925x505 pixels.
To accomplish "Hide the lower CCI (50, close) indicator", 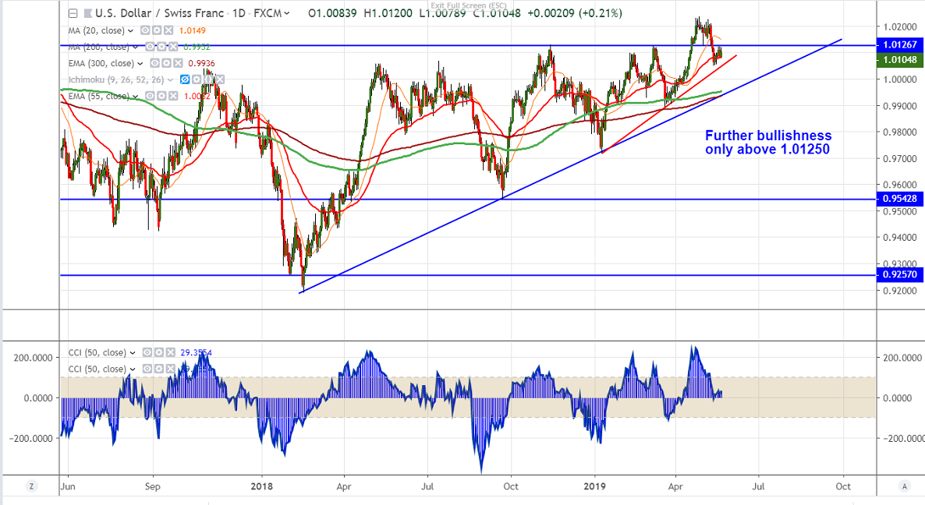I will 147,369.
